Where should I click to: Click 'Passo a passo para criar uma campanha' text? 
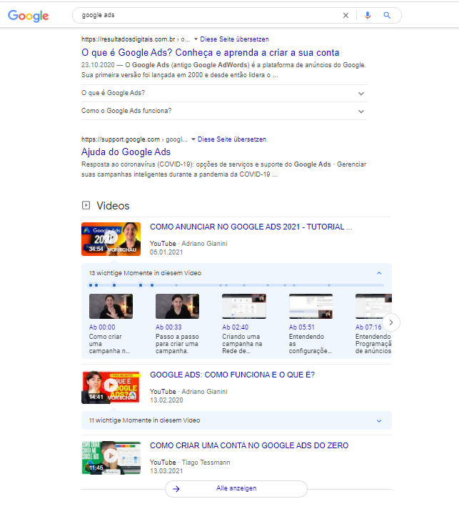tap(176, 344)
